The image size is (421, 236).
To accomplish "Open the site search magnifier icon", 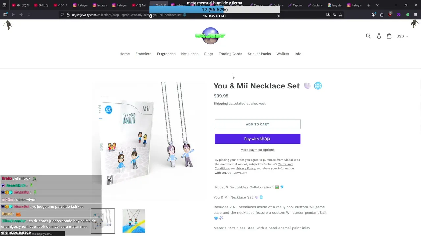I will (368, 36).
